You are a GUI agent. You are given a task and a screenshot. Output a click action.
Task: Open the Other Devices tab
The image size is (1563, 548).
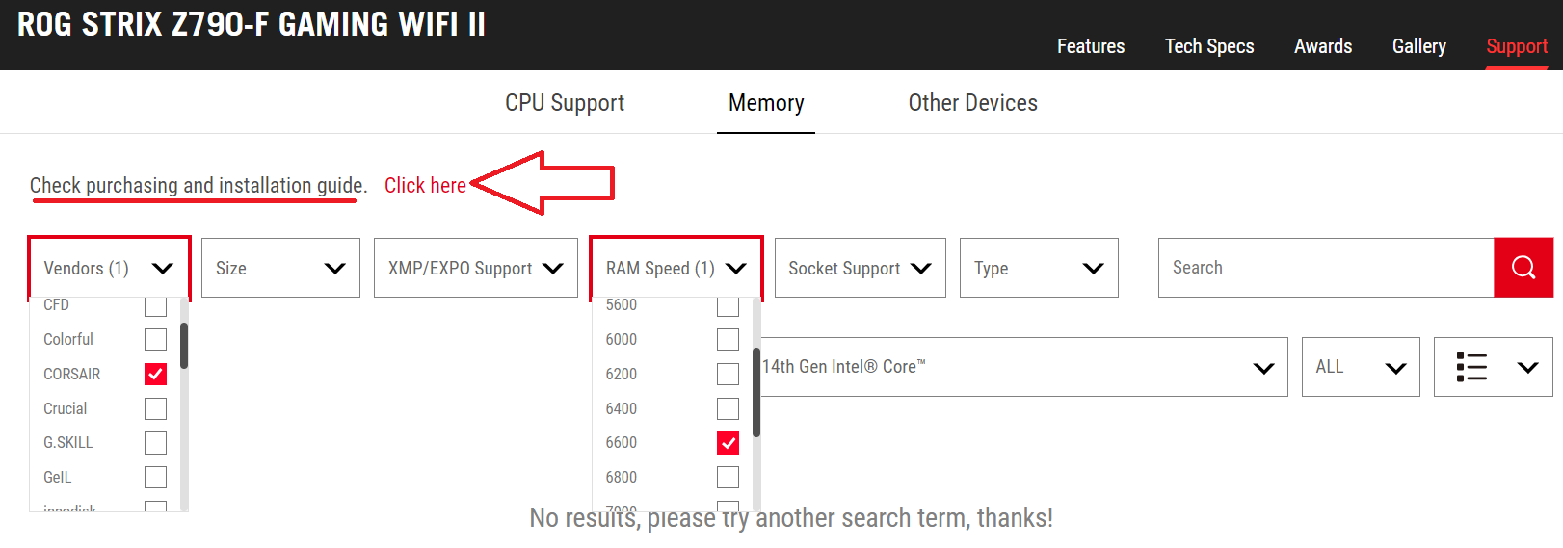tap(972, 103)
